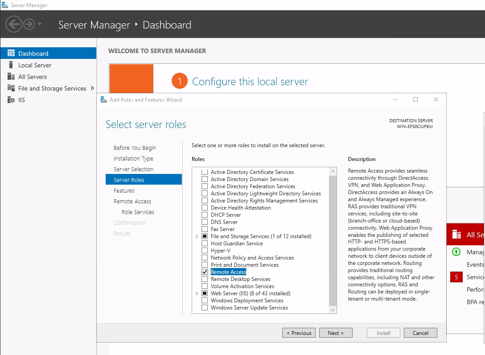
Task: Check Windows Server Update Services
Action: [x=205, y=307]
